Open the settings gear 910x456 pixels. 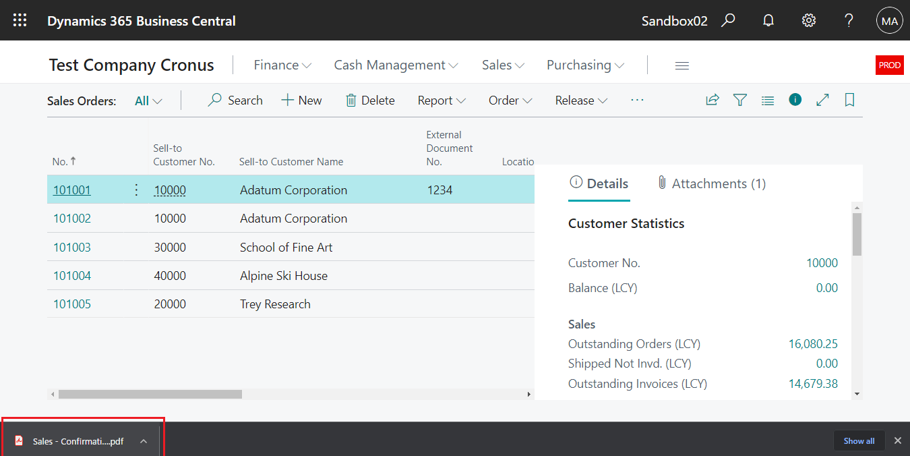(x=808, y=20)
